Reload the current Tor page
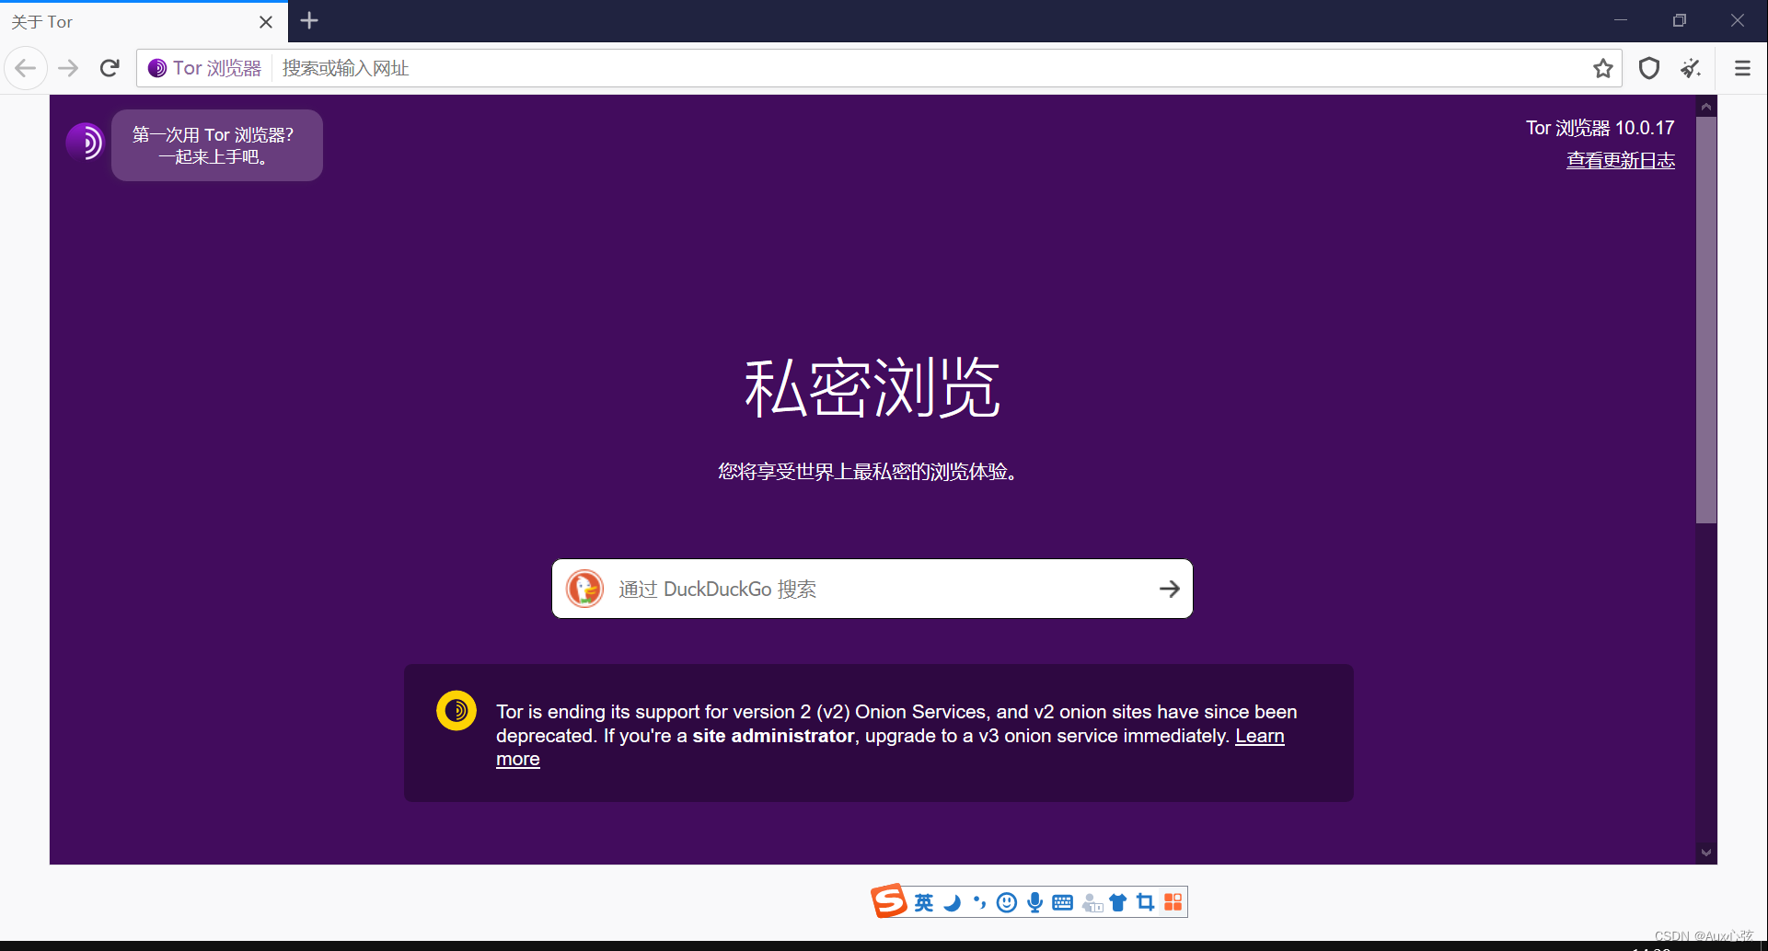The width and height of the screenshot is (1768, 951). [110, 67]
